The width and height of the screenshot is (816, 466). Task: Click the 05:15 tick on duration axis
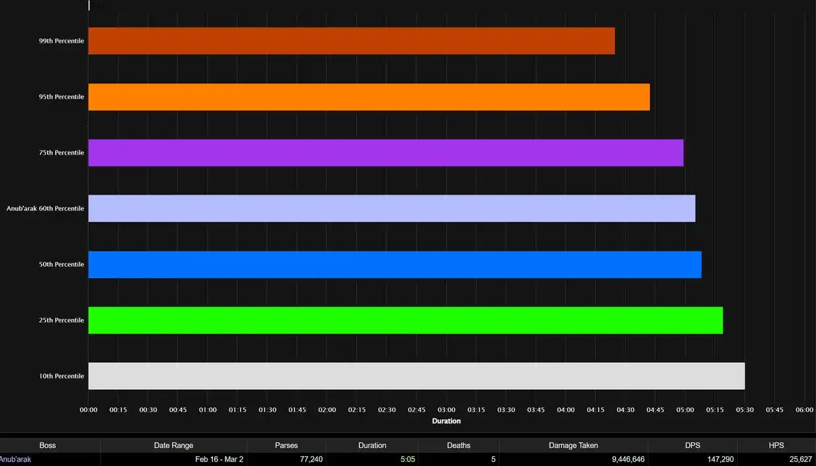point(715,409)
